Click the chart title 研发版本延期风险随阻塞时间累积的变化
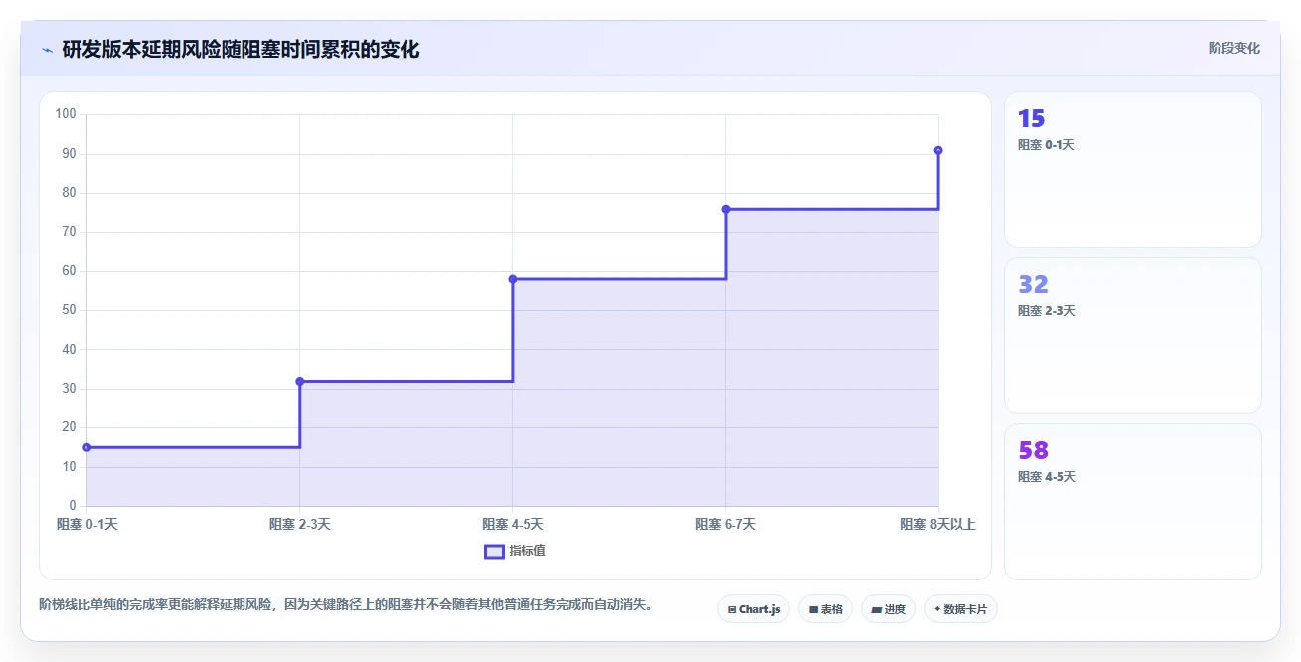The image size is (1301, 662). pos(241,50)
